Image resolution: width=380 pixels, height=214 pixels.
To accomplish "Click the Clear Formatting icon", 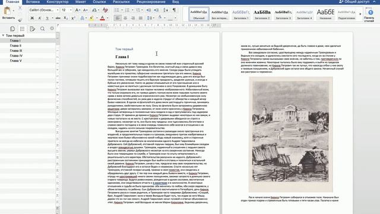I will pos(105,10).
